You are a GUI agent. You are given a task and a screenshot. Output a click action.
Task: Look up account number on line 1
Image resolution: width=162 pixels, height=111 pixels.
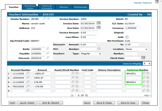coord(28,73)
